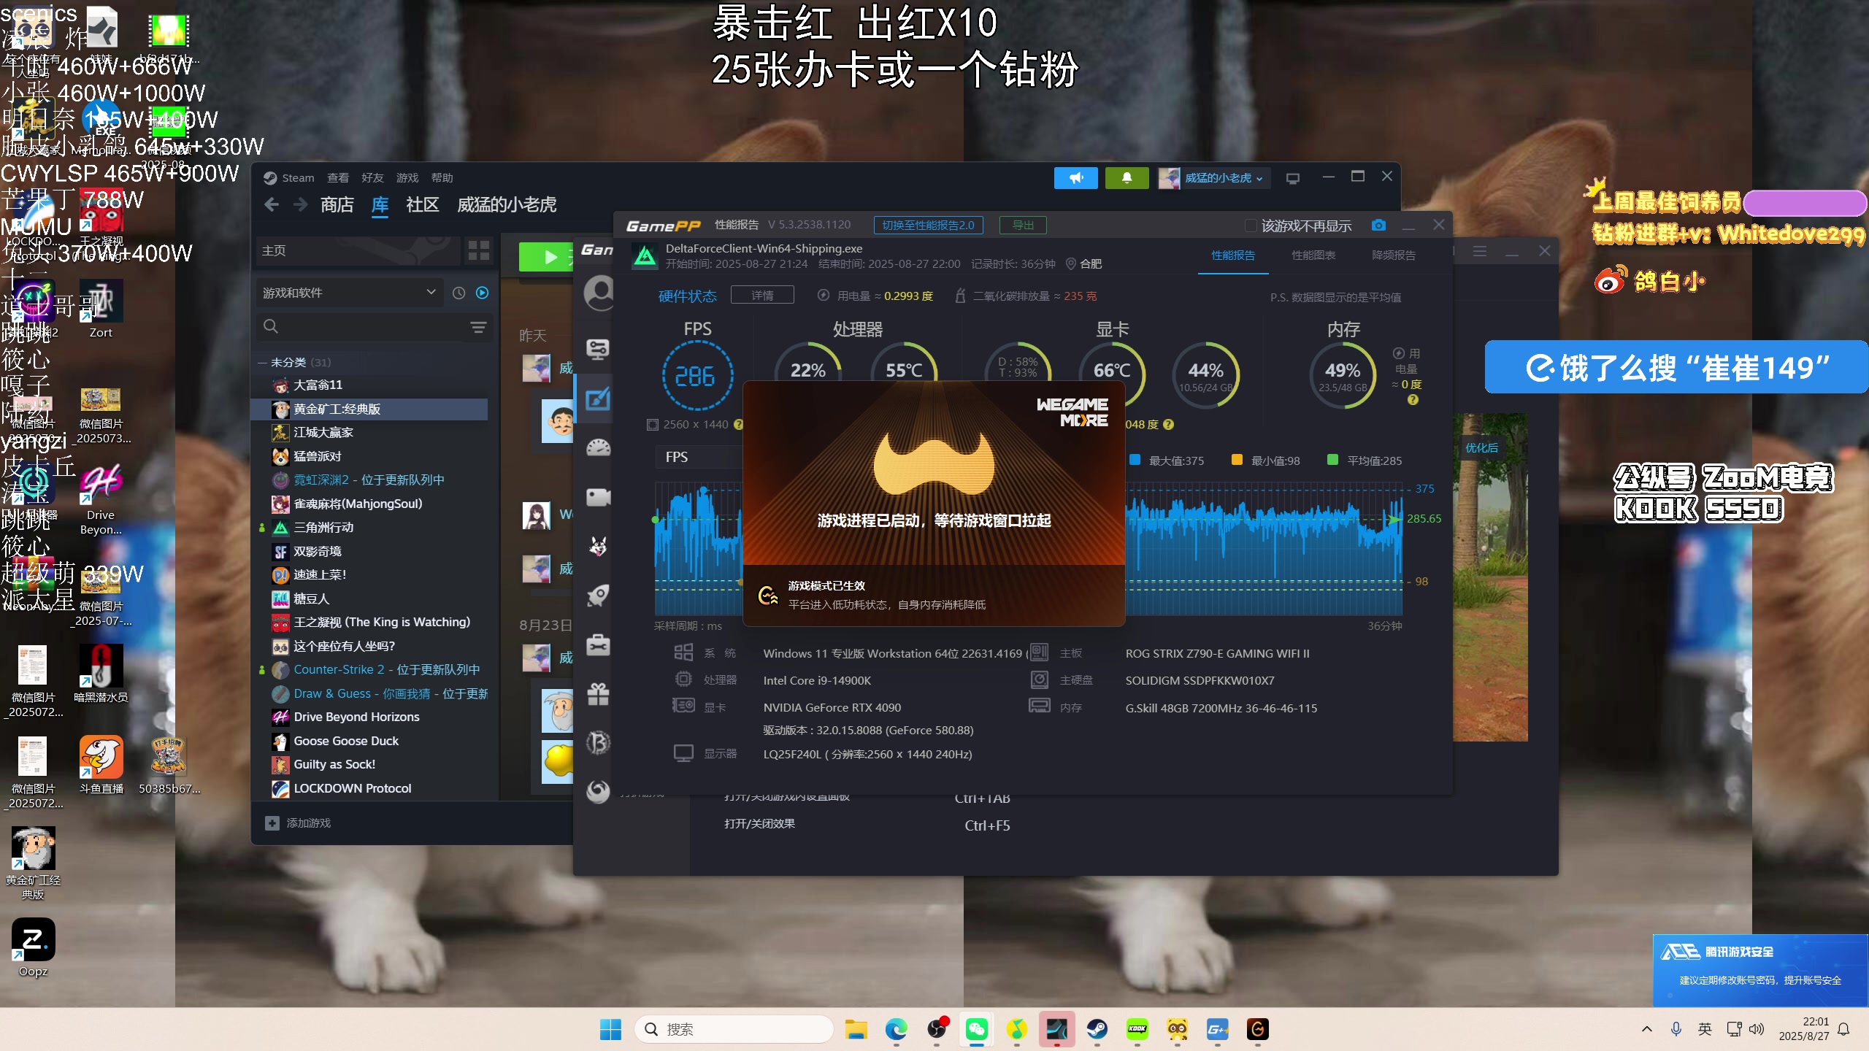1869x1051 pixels.
Task: Click the Steam library recent clock icon
Action: click(458, 293)
